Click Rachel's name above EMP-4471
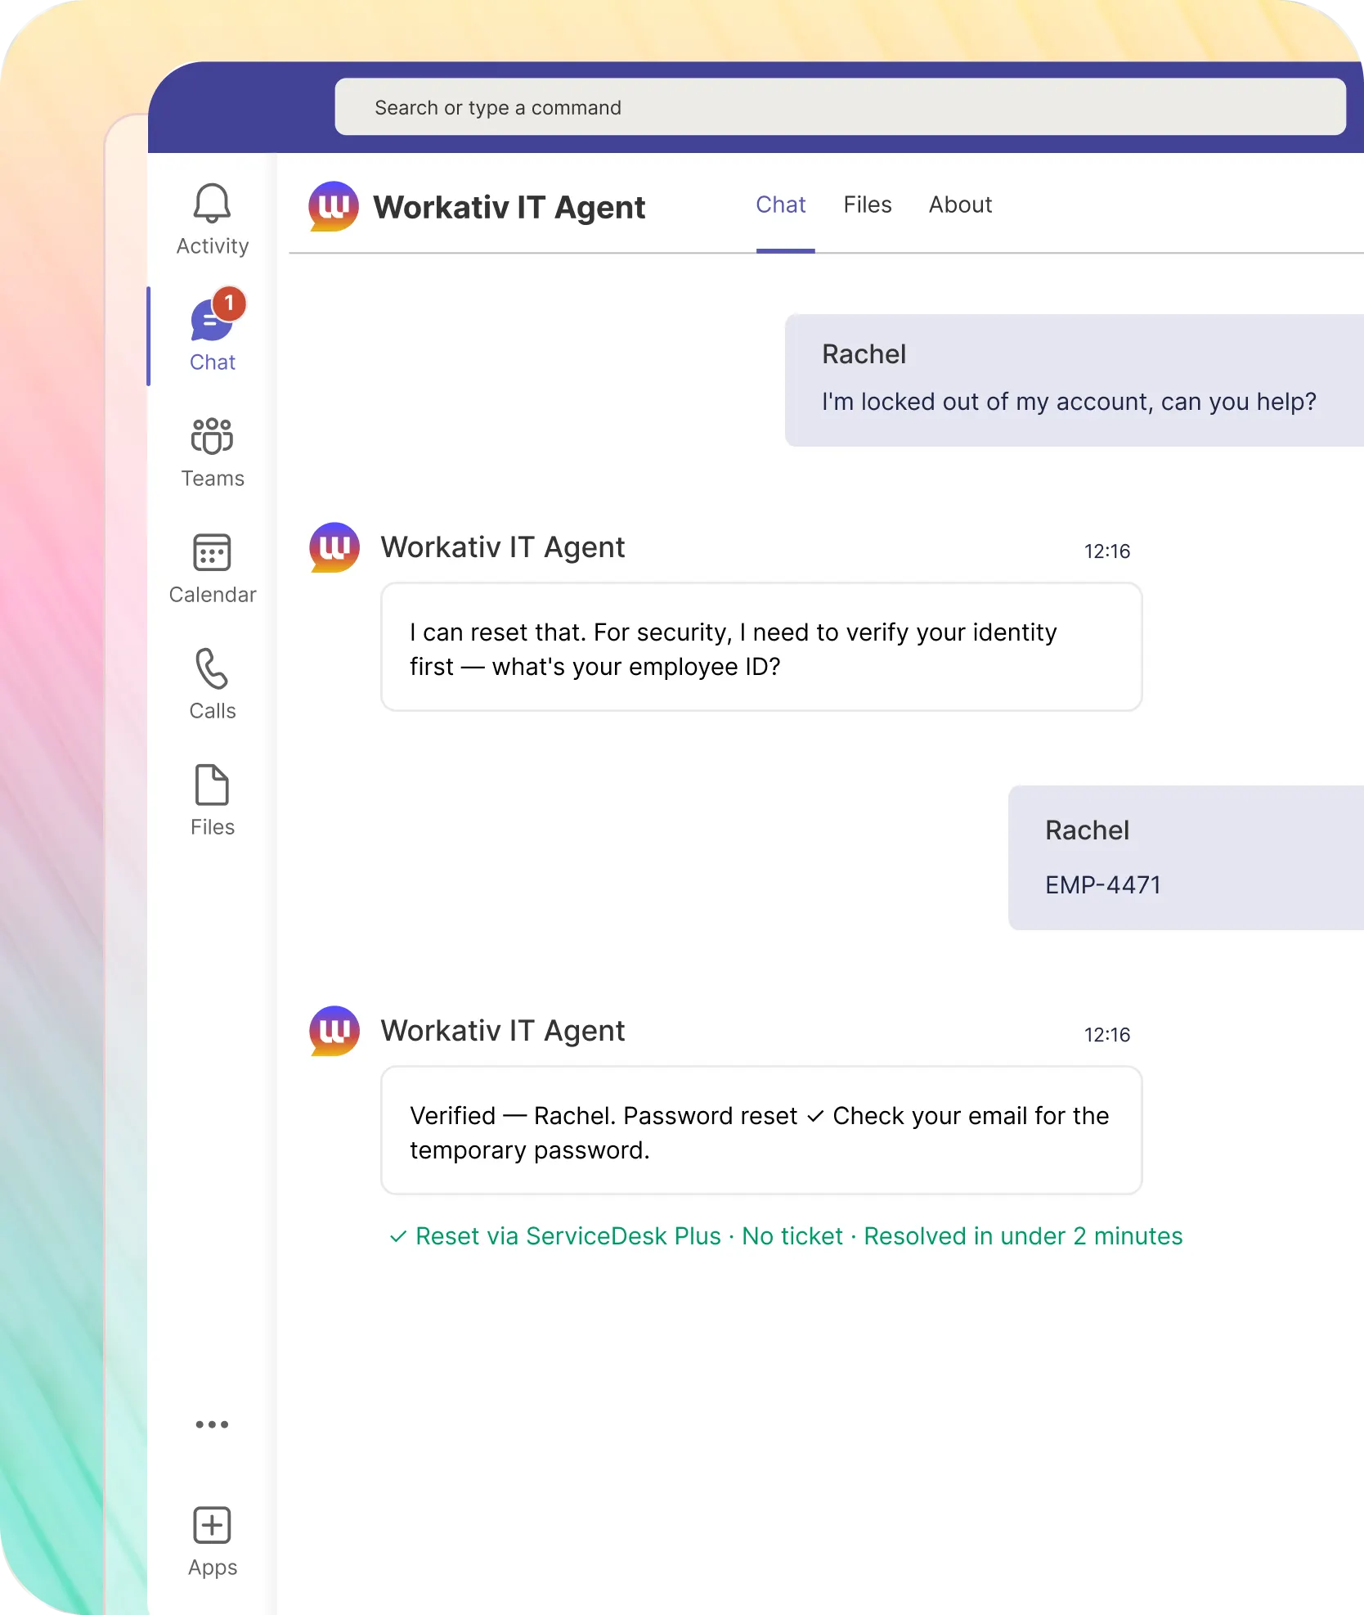1364x1615 pixels. 1088,830
